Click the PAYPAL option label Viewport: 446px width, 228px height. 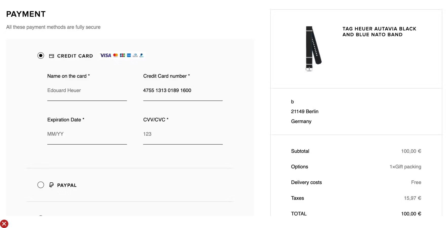(x=67, y=185)
